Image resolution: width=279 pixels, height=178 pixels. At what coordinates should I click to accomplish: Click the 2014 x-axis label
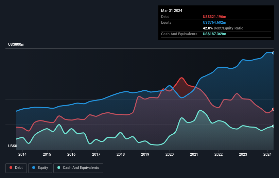tap(22, 154)
